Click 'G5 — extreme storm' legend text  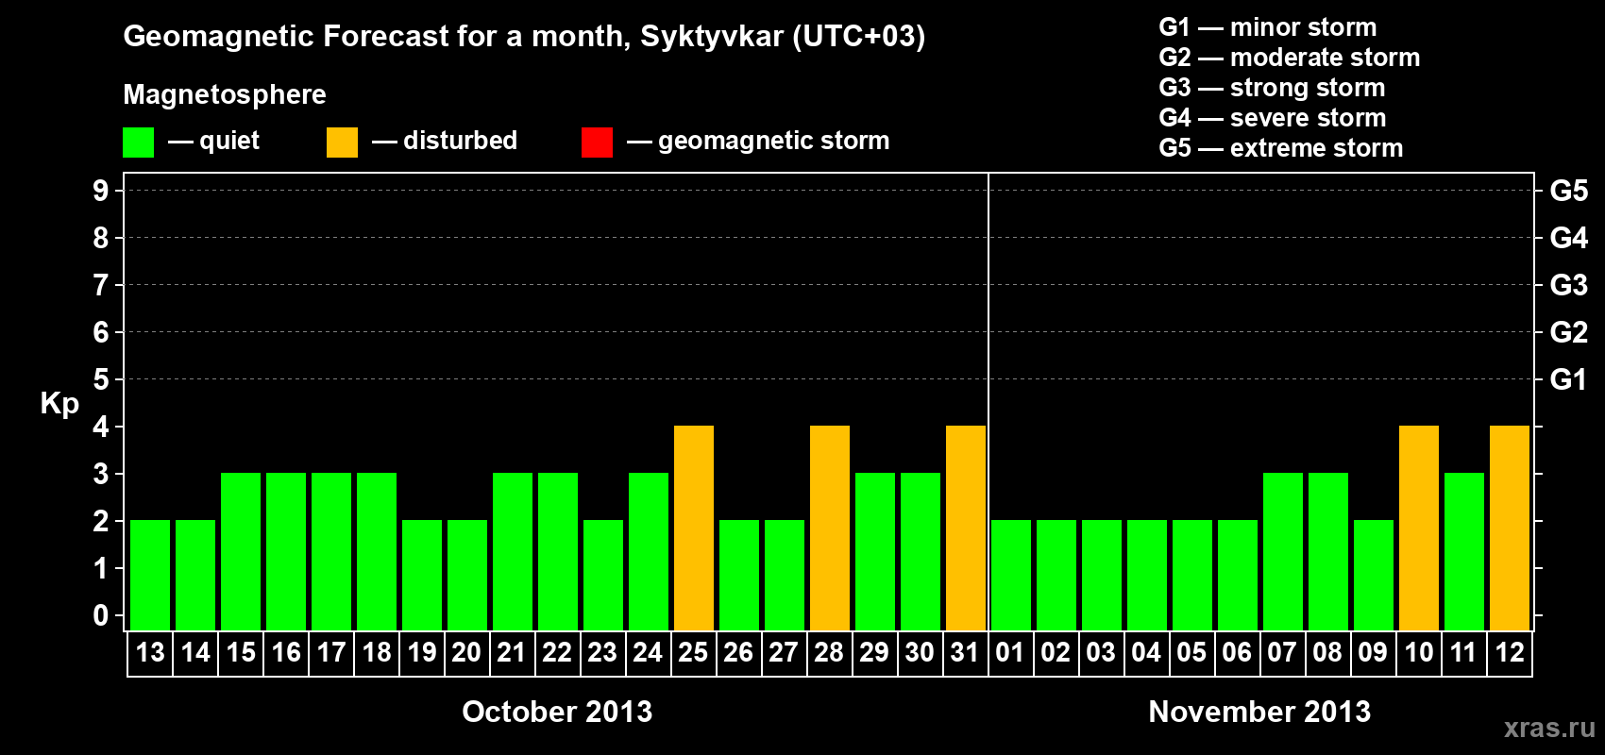[1281, 148]
